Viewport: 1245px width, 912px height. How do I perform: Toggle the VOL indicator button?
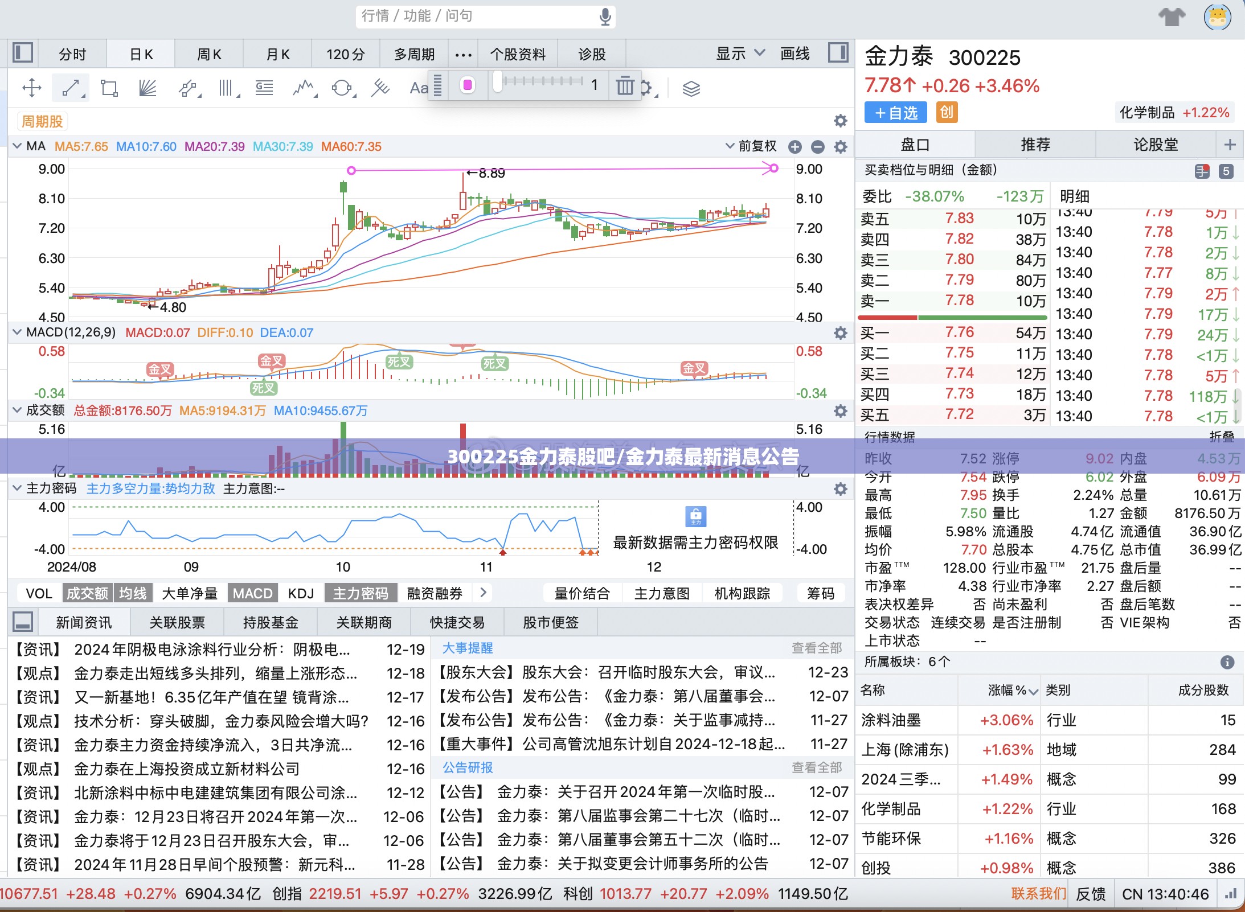[x=39, y=593]
